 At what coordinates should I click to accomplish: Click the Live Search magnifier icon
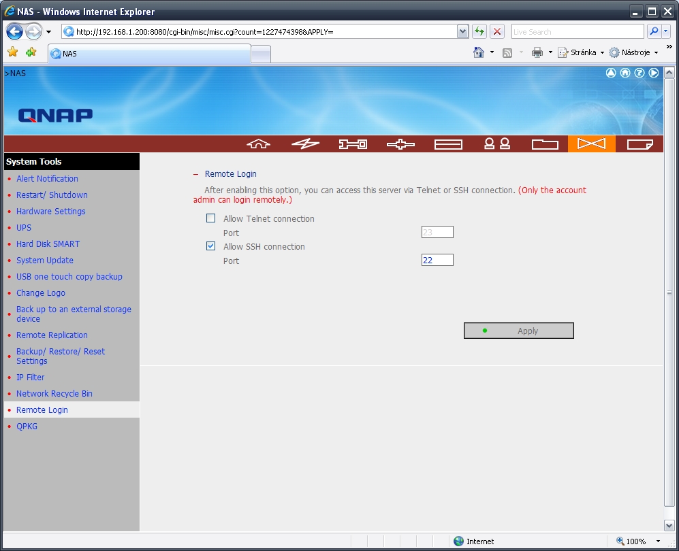(654, 31)
